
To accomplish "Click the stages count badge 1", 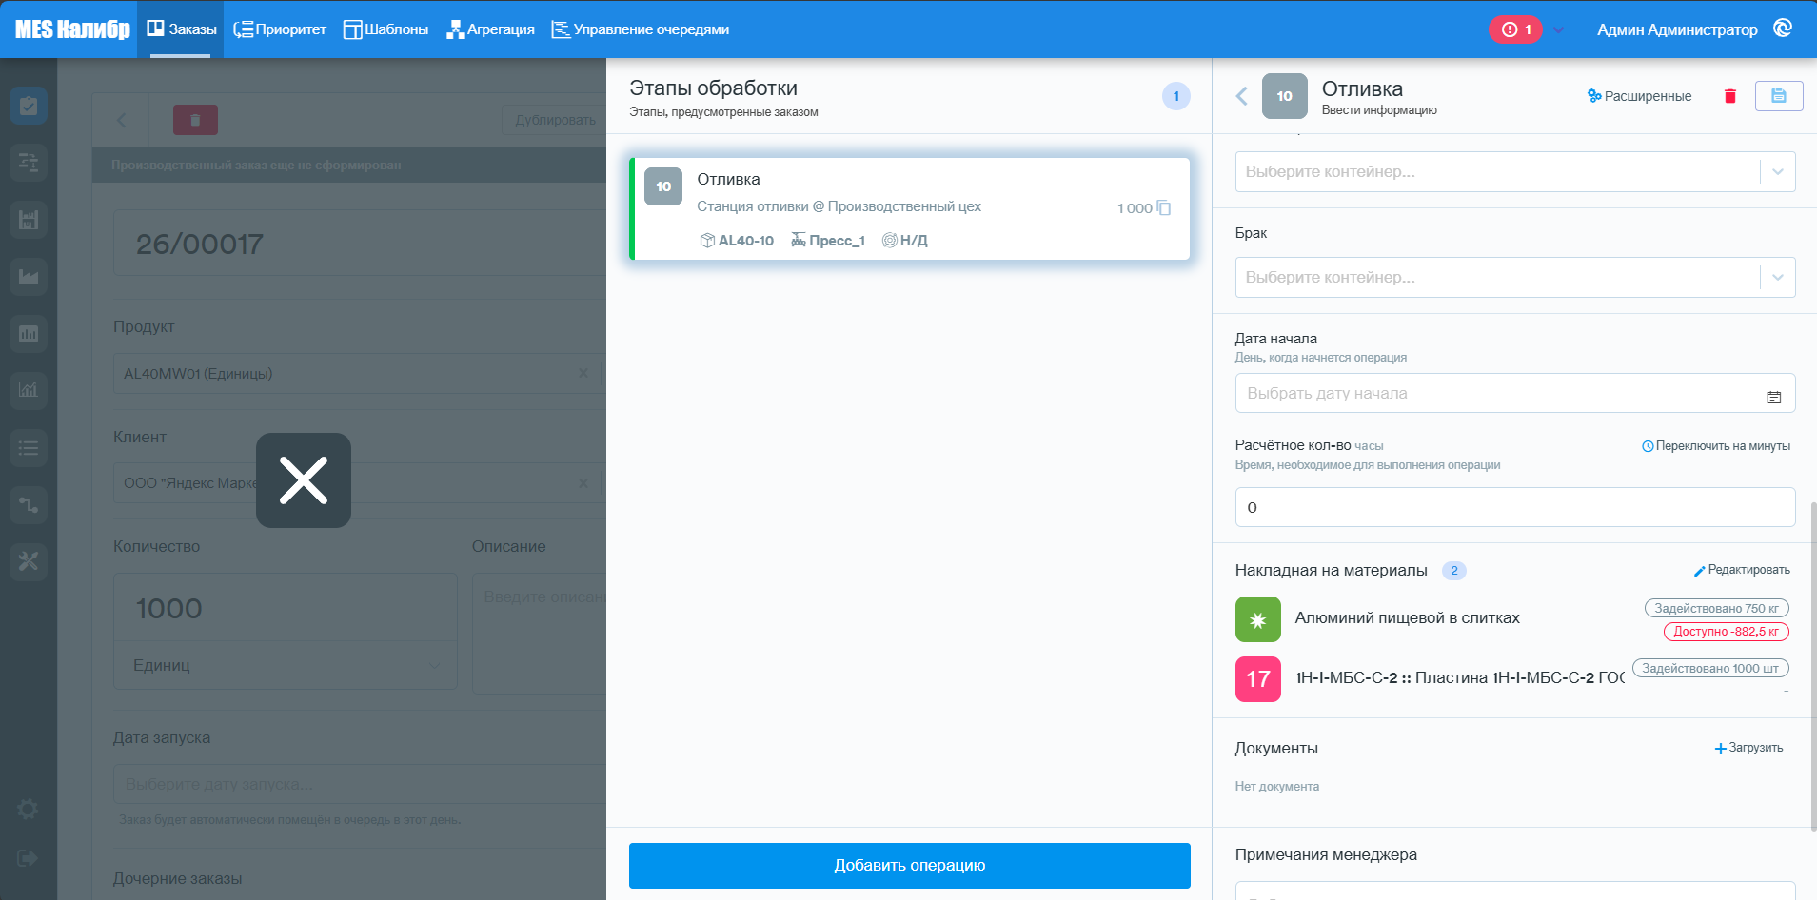I will (x=1176, y=96).
